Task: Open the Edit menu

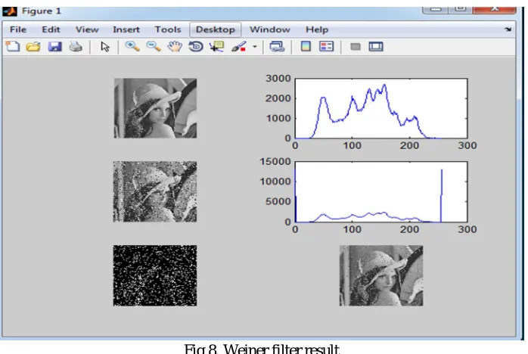Action: tap(51, 29)
